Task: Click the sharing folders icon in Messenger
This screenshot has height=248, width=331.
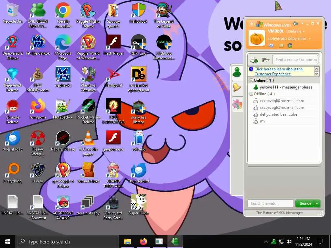Action: point(281,46)
